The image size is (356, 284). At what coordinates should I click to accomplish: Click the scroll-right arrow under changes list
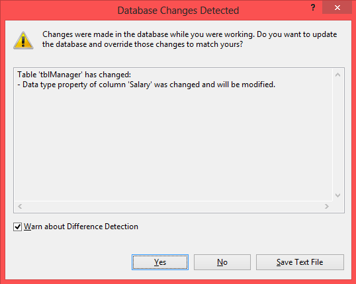[327, 206]
